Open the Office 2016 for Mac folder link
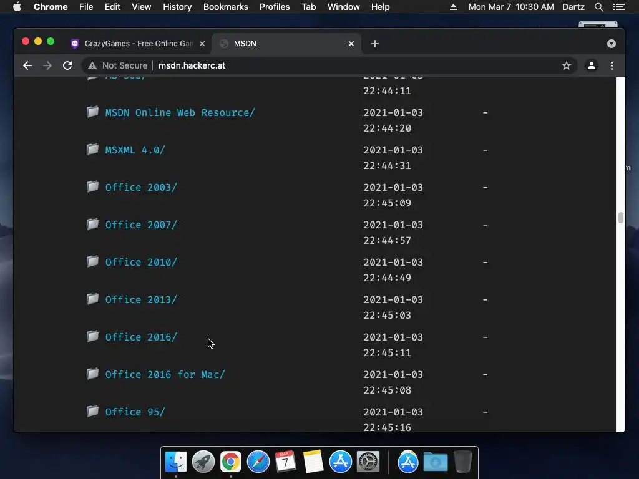 (x=165, y=375)
